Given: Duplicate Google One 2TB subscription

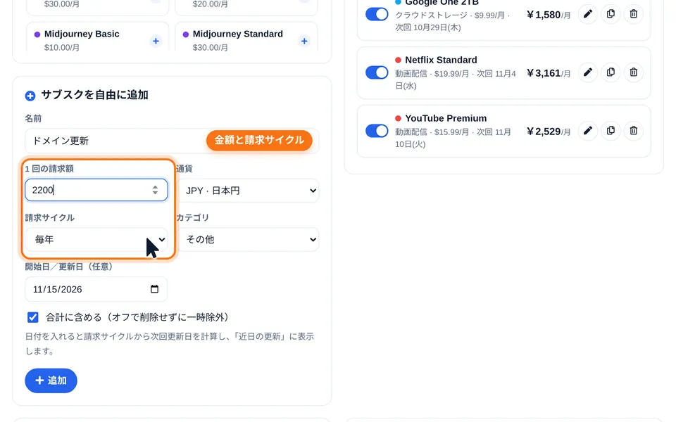Looking at the screenshot, I should tap(611, 14).
